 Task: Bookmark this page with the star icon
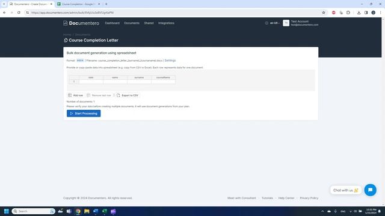click(x=324, y=13)
